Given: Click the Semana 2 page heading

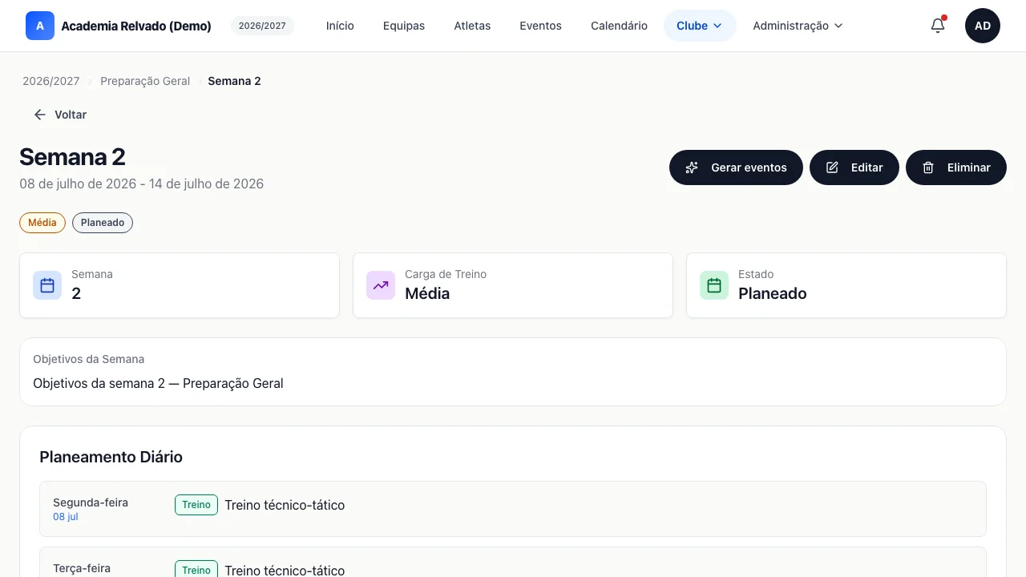Looking at the screenshot, I should pos(72,156).
